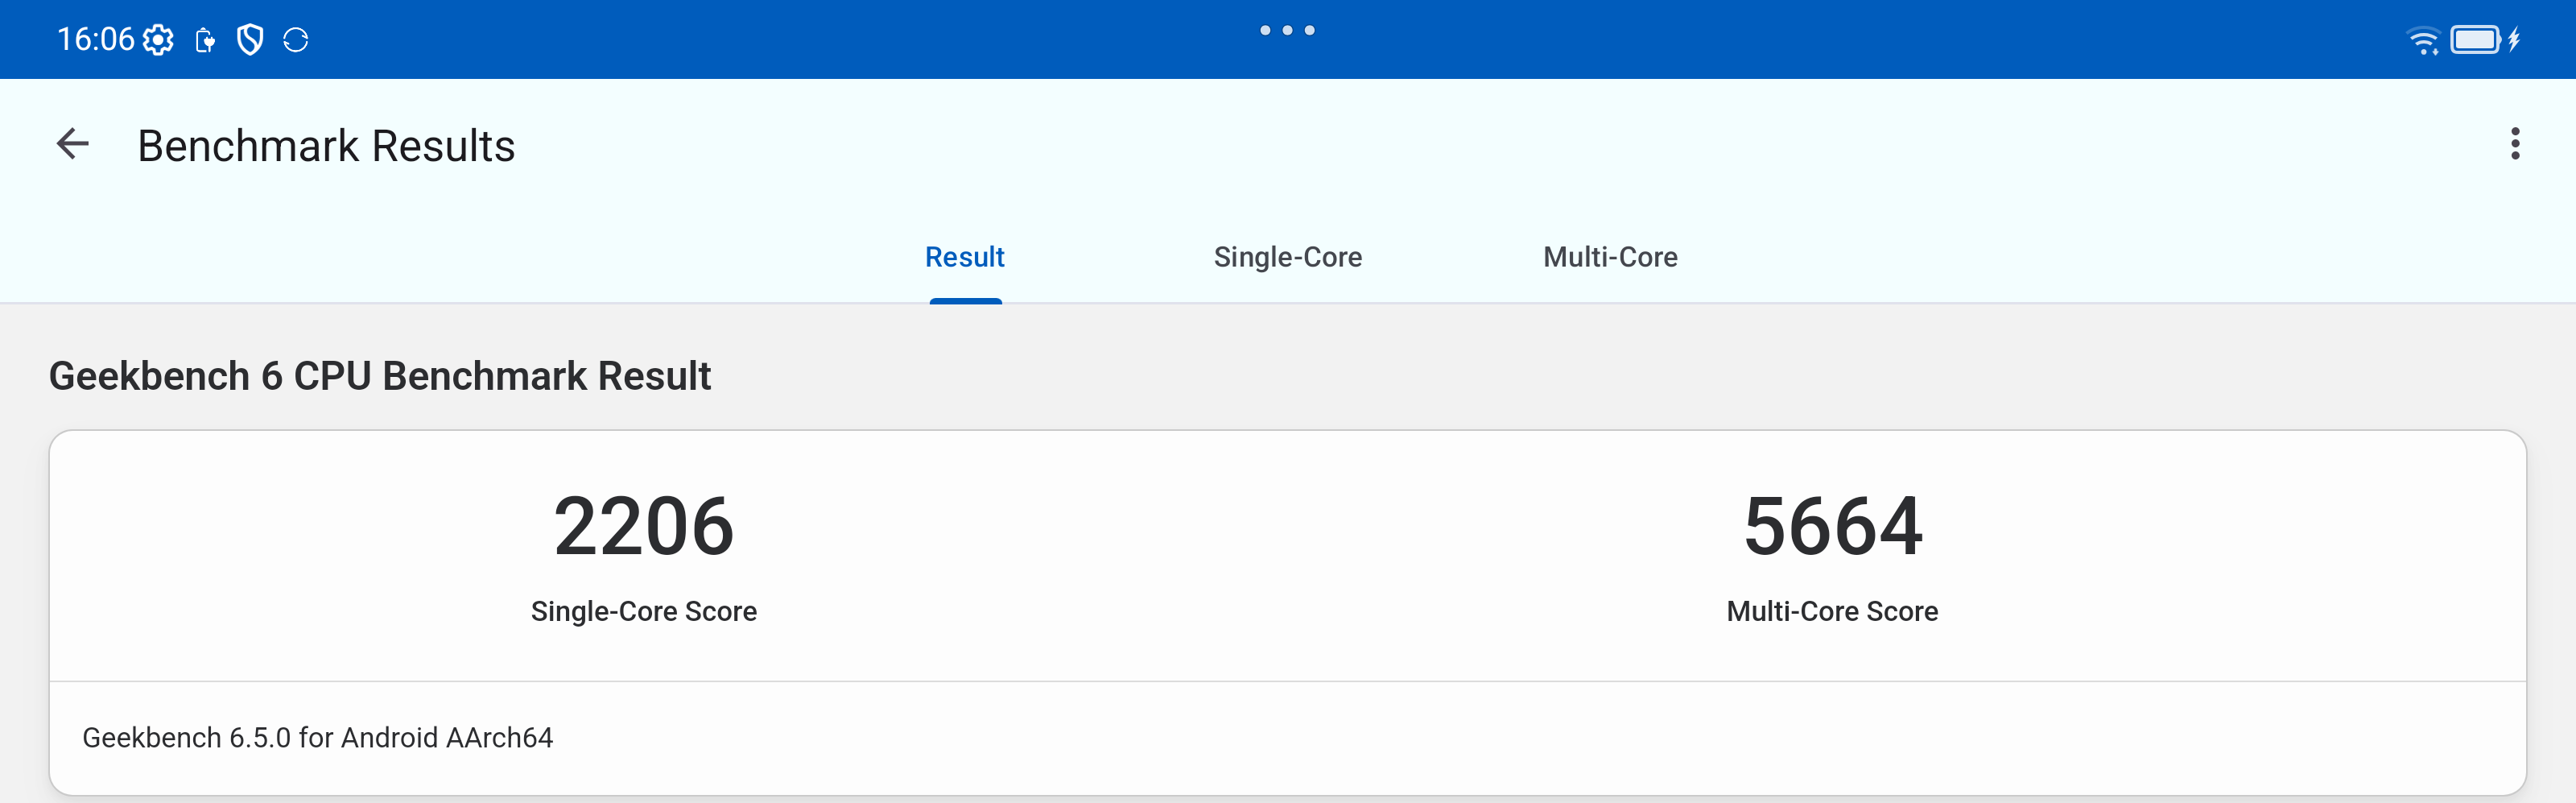Click the 16:06 clock in status bar
This screenshot has width=2576, height=803.
(x=95, y=40)
